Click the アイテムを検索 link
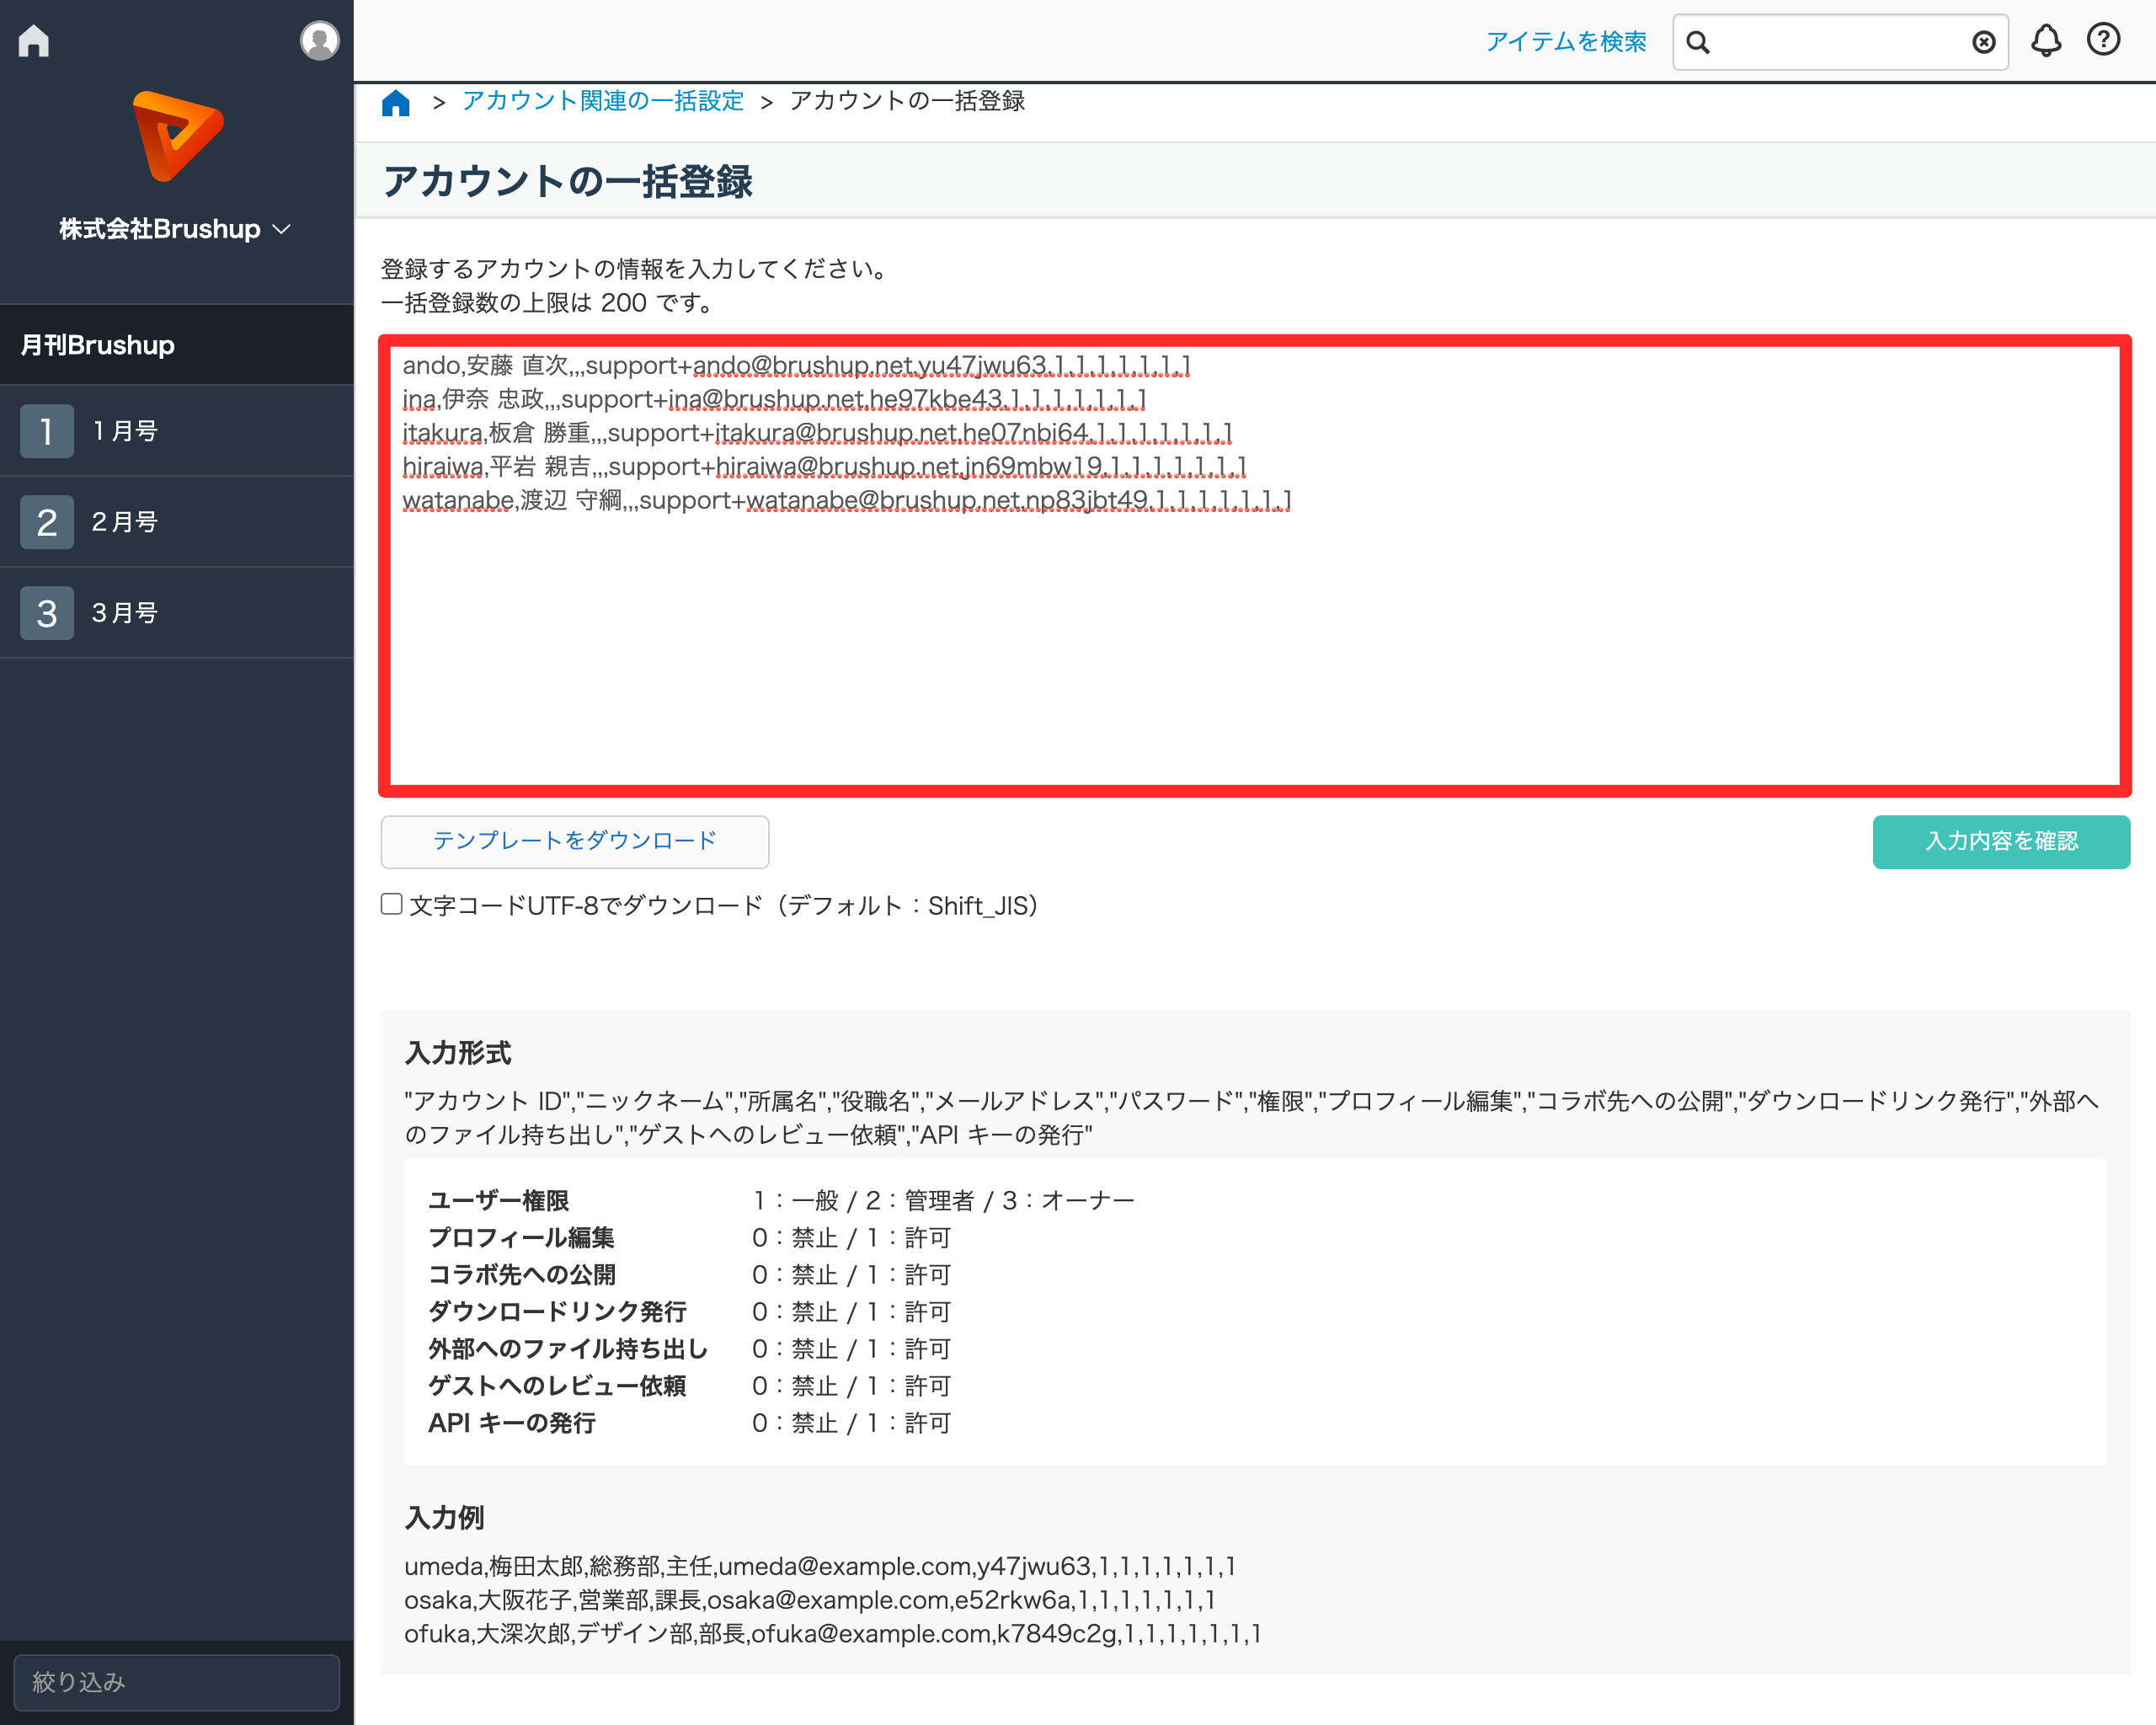This screenshot has height=1725, width=2156. [x=1565, y=41]
